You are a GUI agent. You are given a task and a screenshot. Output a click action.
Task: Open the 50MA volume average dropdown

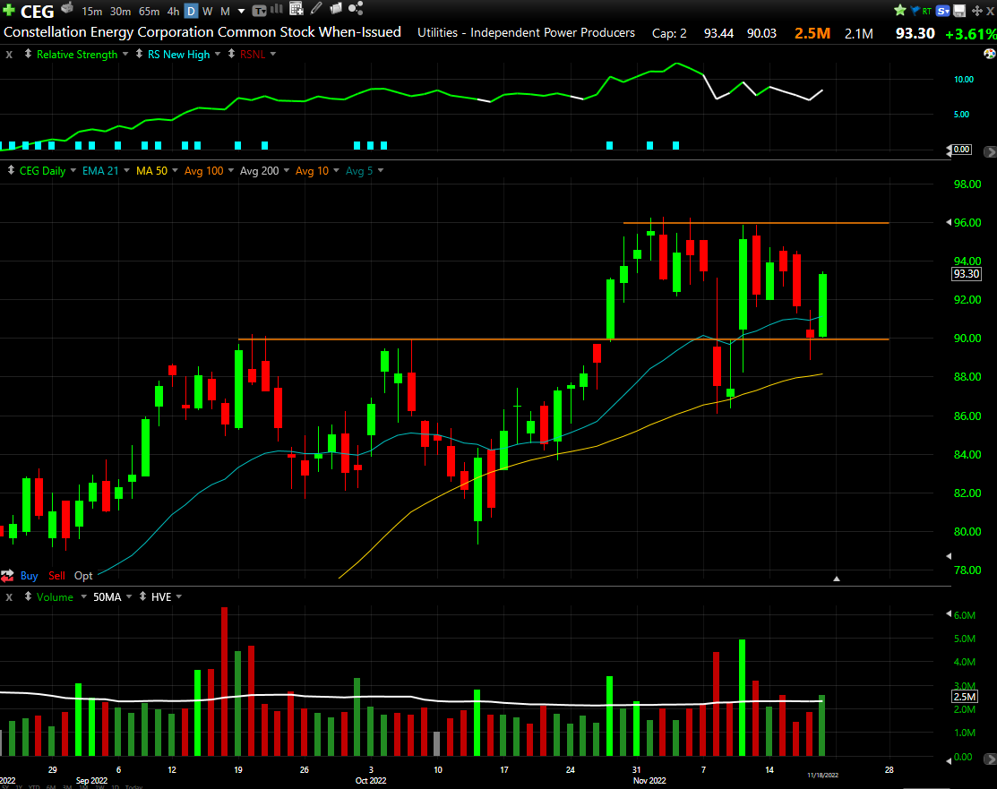[x=128, y=596]
